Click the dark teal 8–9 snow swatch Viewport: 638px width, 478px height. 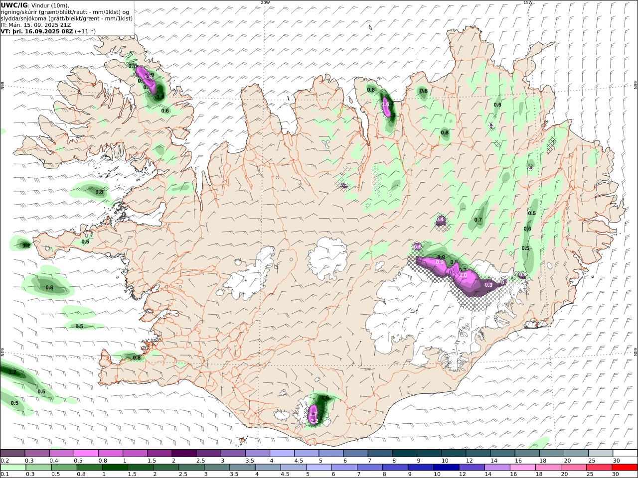(404, 453)
